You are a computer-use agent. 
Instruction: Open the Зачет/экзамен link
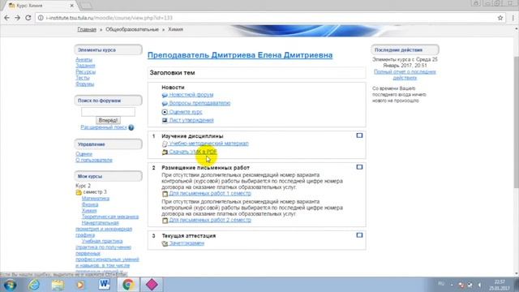pyautogui.click(x=187, y=243)
